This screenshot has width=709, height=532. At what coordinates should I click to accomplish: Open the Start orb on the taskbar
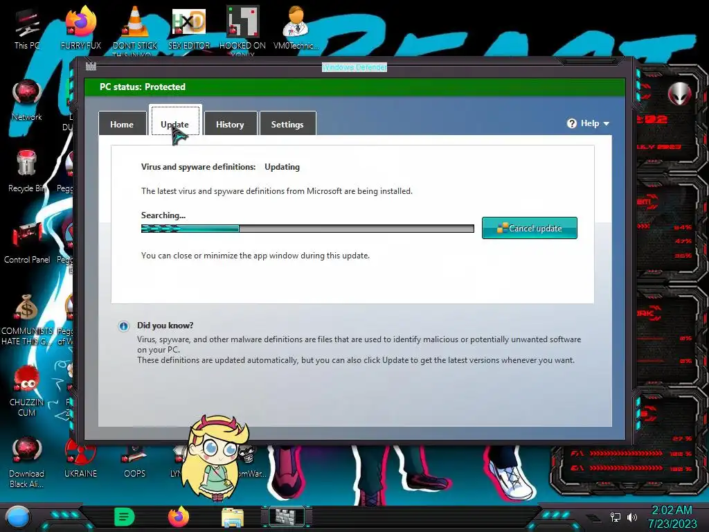(17, 517)
